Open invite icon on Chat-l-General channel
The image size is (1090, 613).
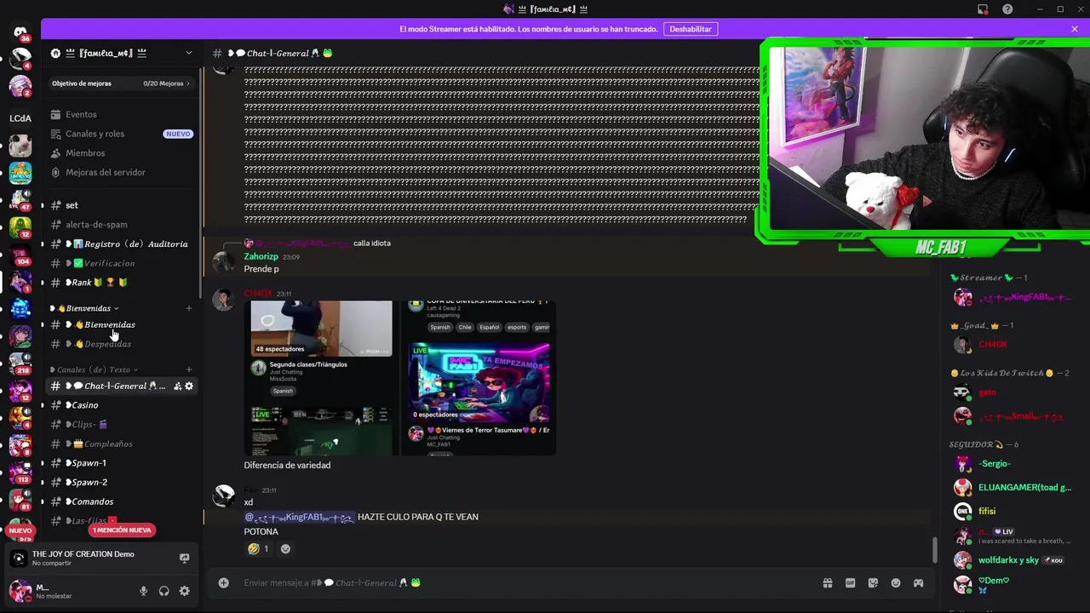(177, 386)
